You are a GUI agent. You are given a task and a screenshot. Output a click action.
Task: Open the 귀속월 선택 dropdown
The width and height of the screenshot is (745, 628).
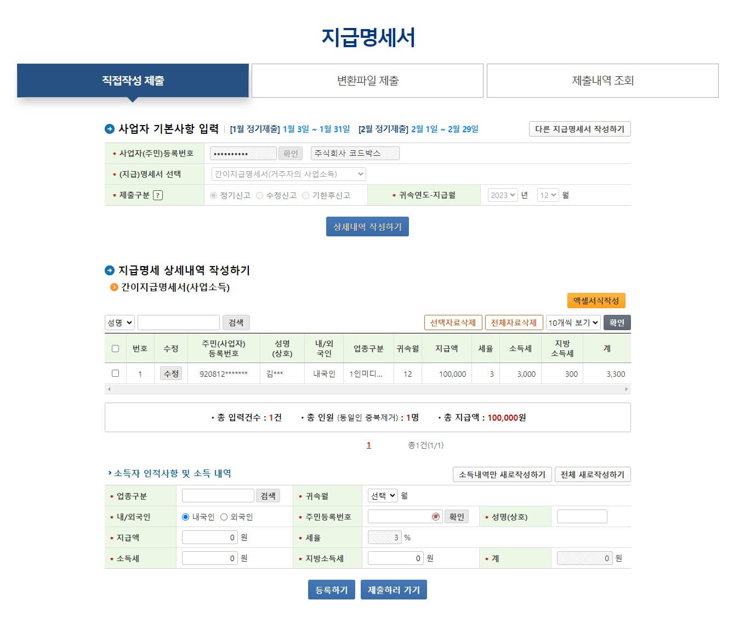[382, 495]
